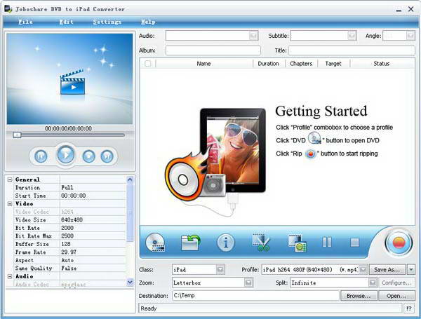Open the clip scissors tool
Screen dimensions: 421x319
pyautogui.click(x=261, y=243)
